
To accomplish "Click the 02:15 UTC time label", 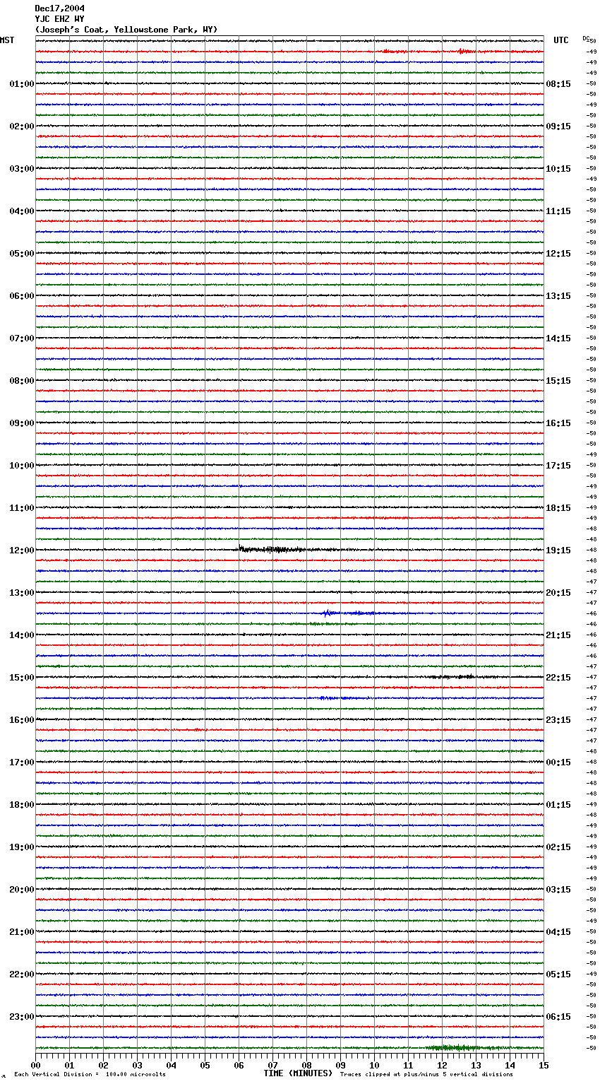I will [x=558, y=847].
